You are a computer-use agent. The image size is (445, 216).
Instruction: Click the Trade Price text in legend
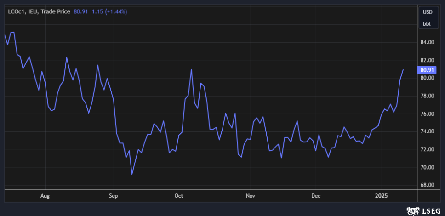(x=56, y=11)
